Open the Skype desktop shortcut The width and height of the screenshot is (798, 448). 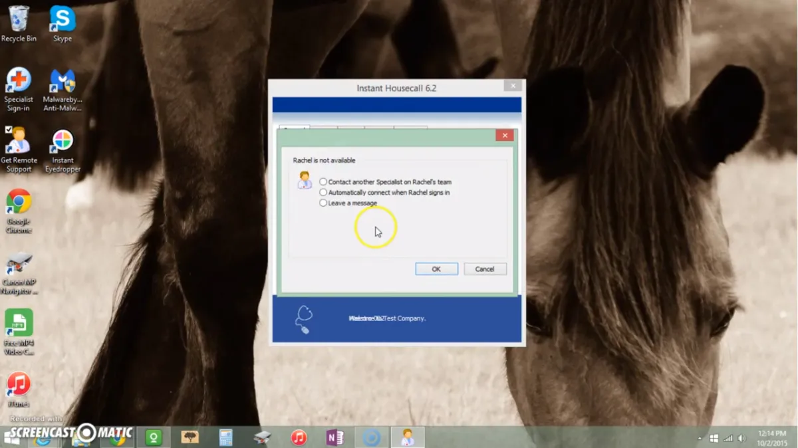(x=63, y=24)
